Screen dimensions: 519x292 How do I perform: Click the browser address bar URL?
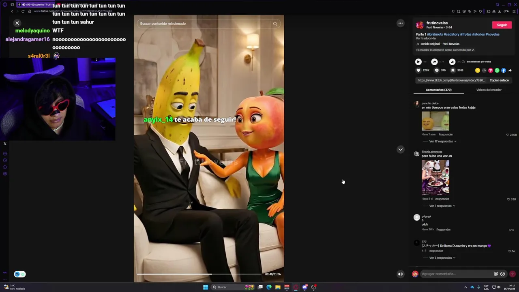(73, 11)
